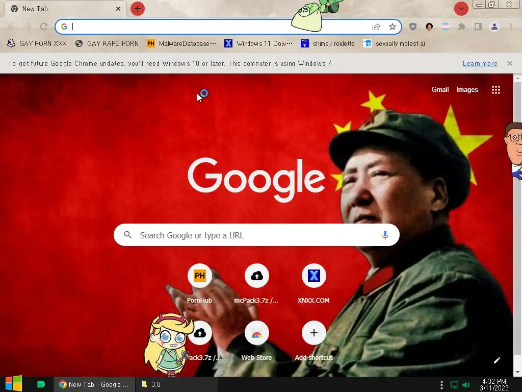Open the Web Store shortcut tile

(256, 341)
